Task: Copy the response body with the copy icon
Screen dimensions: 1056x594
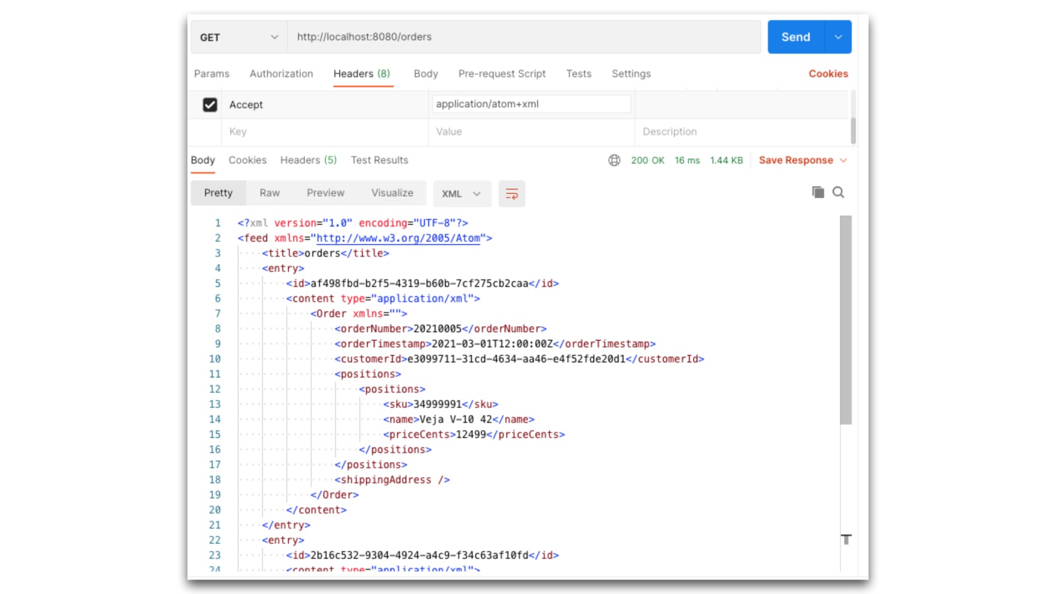Action: click(818, 192)
